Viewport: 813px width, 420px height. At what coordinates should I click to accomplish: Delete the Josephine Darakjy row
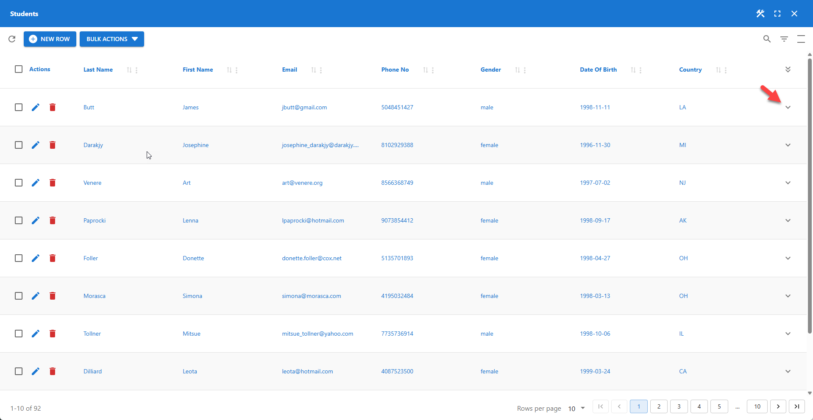pos(53,145)
